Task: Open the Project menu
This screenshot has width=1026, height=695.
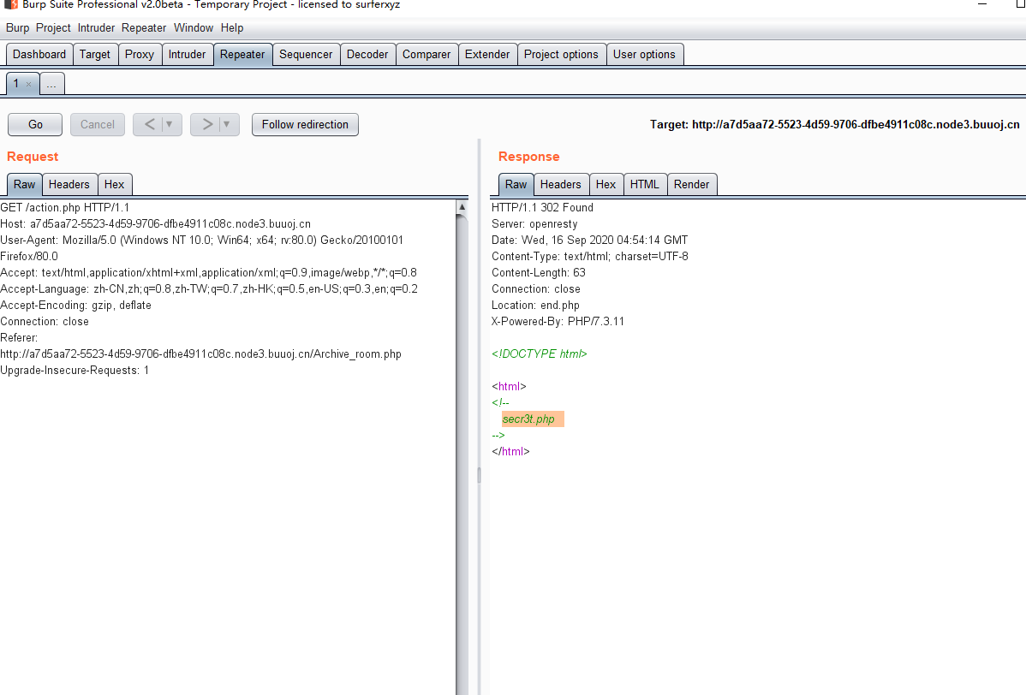Action: (x=53, y=28)
